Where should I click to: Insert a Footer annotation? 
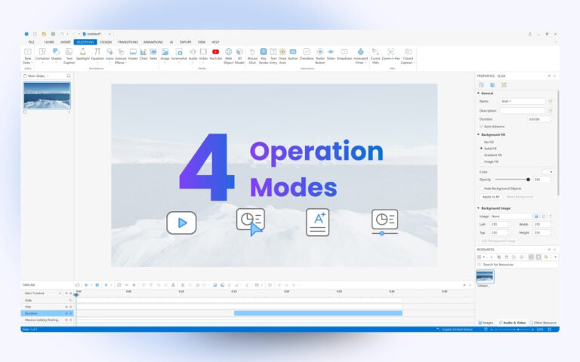click(x=133, y=54)
